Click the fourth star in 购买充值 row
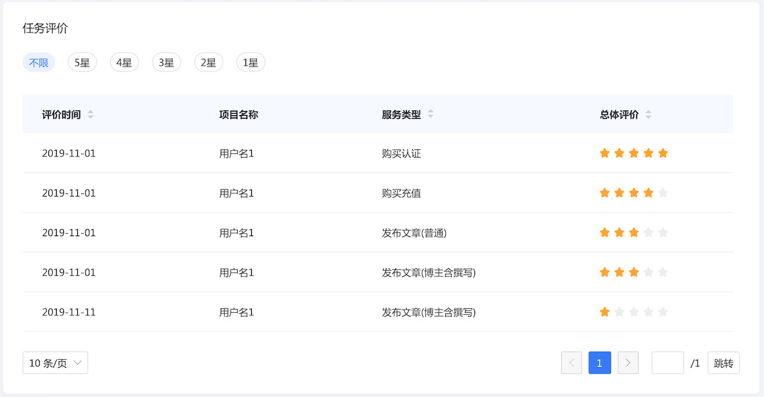Screen dimensions: 764x397 tap(649, 193)
